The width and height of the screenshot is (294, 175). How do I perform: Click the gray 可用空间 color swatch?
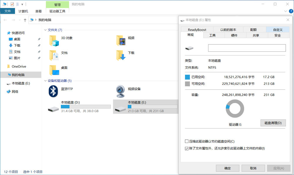point(187,84)
